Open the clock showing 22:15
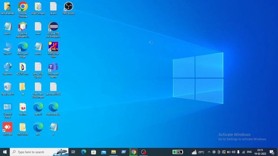This screenshot has width=278, height=156. coord(260,152)
